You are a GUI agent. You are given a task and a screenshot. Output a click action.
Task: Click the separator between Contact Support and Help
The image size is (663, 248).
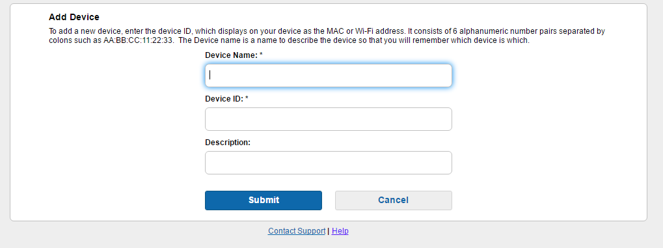pos(329,231)
